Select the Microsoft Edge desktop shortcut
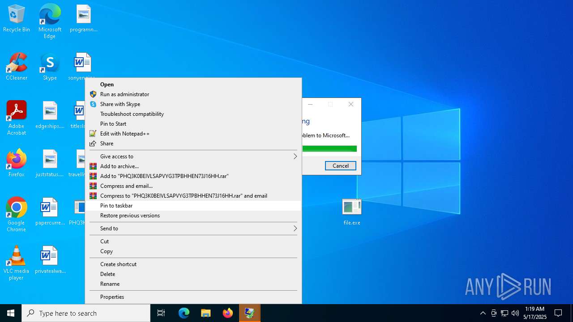573x322 pixels. (50, 21)
